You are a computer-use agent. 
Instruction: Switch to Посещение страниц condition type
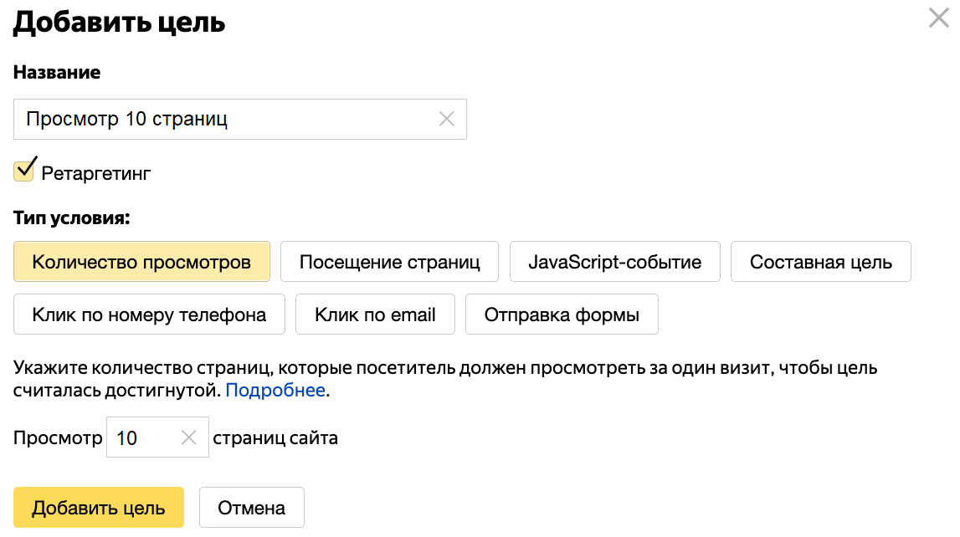389,263
